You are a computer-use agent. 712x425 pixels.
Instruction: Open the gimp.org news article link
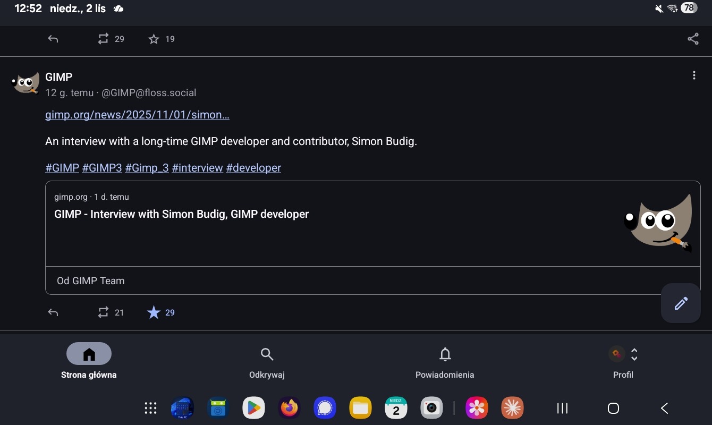point(137,115)
